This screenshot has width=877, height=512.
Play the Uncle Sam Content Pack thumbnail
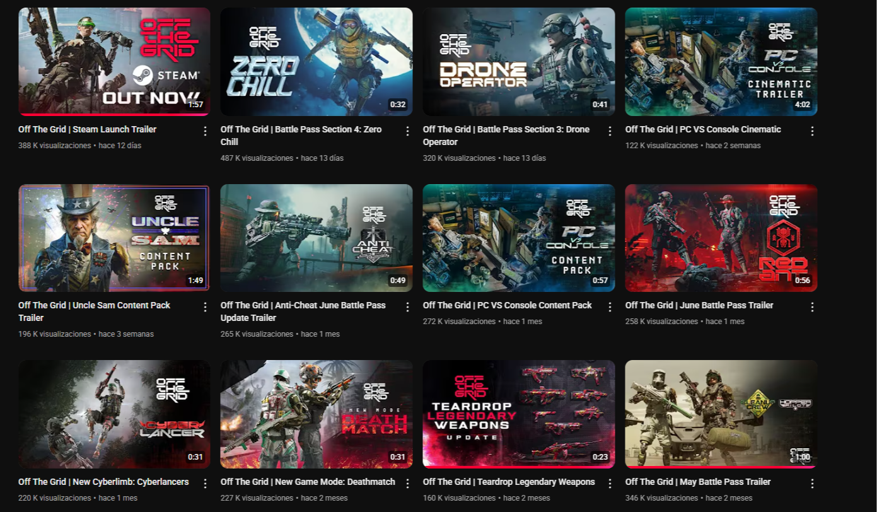coord(114,238)
